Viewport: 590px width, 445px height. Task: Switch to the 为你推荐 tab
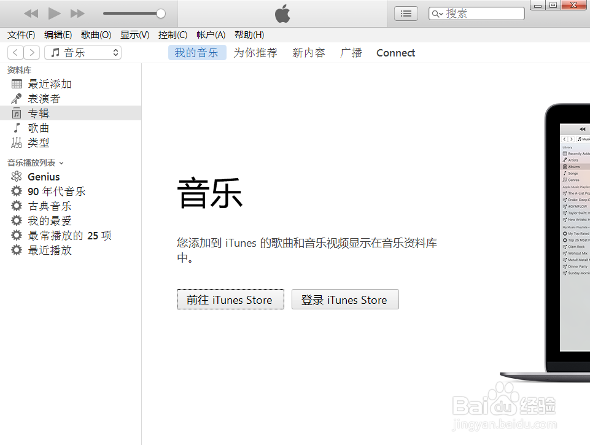point(255,53)
